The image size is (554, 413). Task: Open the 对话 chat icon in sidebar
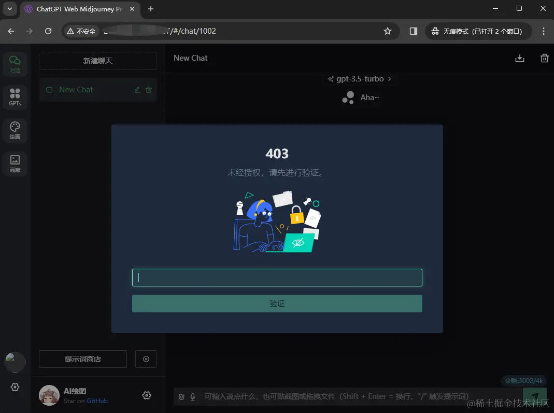click(x=15, y=64)
